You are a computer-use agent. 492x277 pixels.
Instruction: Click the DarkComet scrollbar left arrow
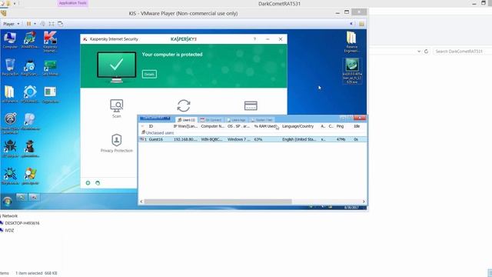click(141, 202)
